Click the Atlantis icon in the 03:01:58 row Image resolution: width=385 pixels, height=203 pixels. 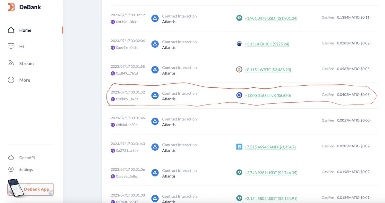(155, 70)
